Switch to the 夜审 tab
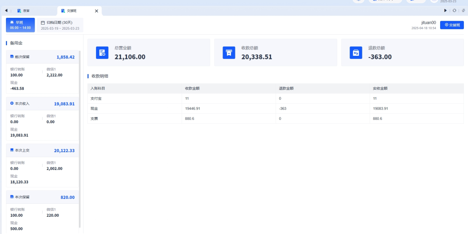The width and height of the screenshot is (468, 234). (x=26, y=11)
